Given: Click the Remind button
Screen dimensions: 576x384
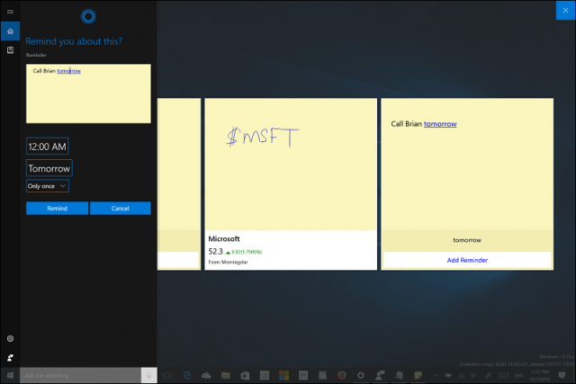Looking at the screenshot, I should pyautogui.click(x=57, y=208).
